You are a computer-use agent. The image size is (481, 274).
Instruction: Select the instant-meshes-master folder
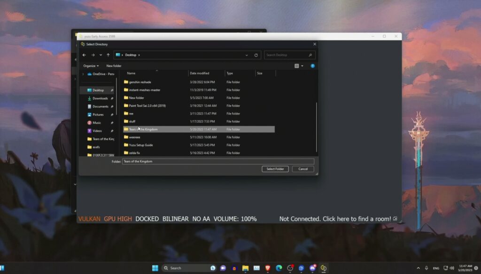tap(199, 90)
